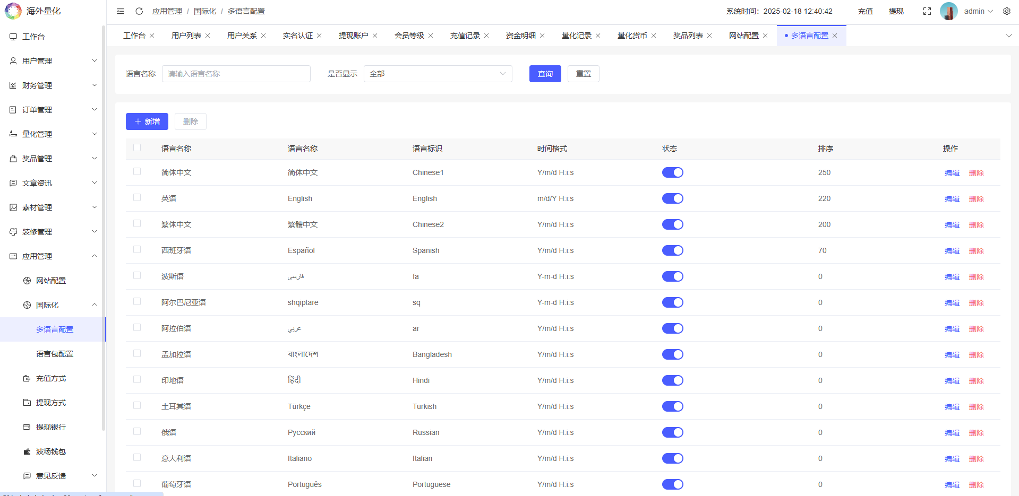Open the admin account dropdown

[976, 11]
